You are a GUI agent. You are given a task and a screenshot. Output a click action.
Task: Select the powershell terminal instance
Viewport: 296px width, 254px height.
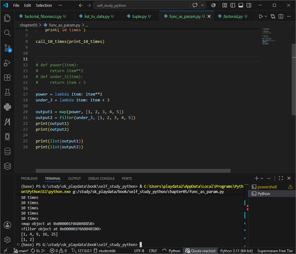pos(272,187)
